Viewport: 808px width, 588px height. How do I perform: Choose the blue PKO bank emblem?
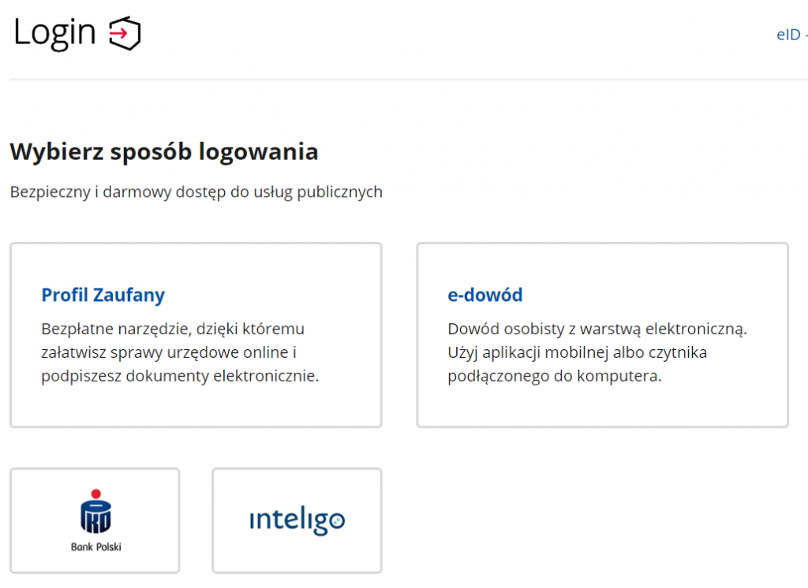(95, 515)
